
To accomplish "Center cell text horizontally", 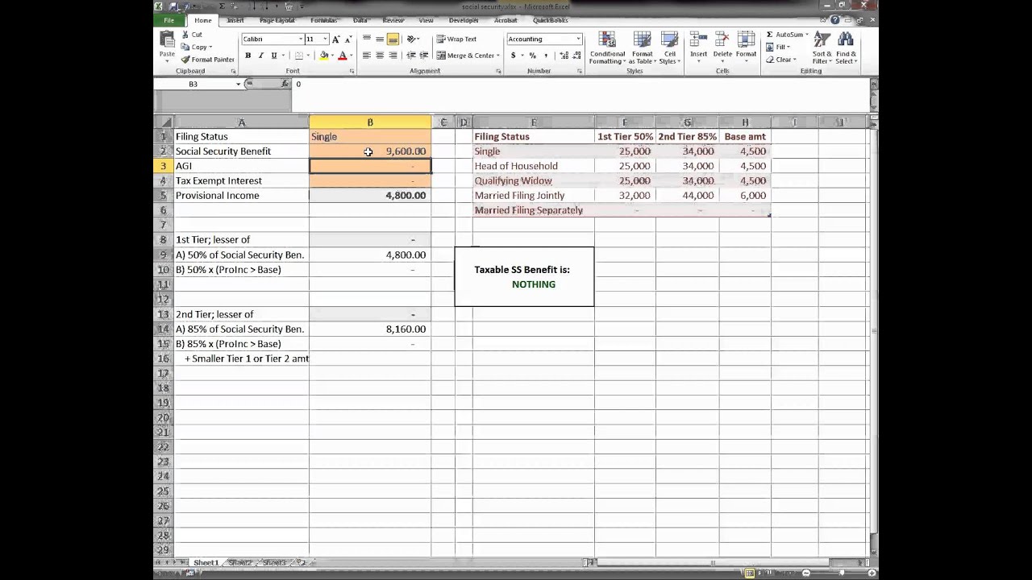I will tap(380, 56).
